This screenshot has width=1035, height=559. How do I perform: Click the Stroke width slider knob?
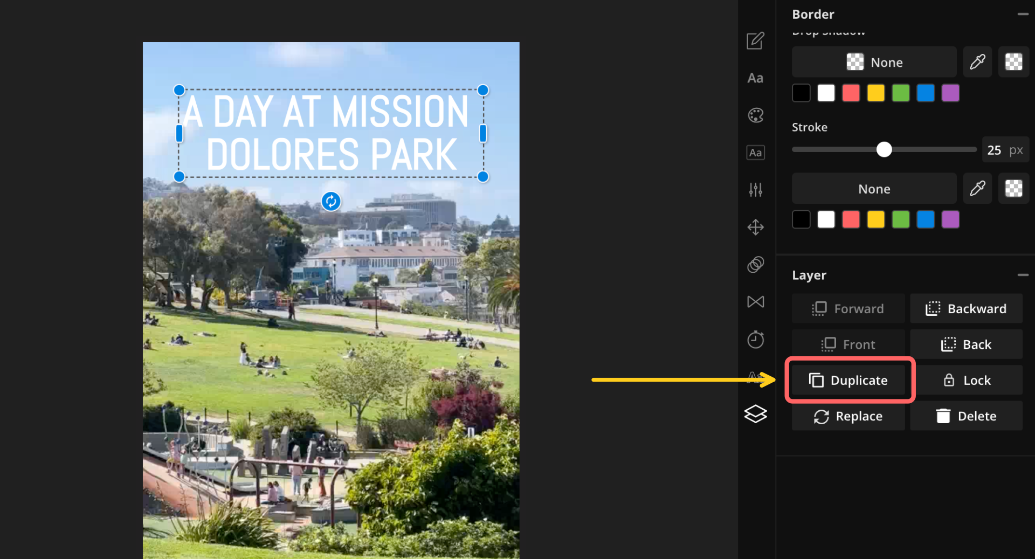(884, 149)
